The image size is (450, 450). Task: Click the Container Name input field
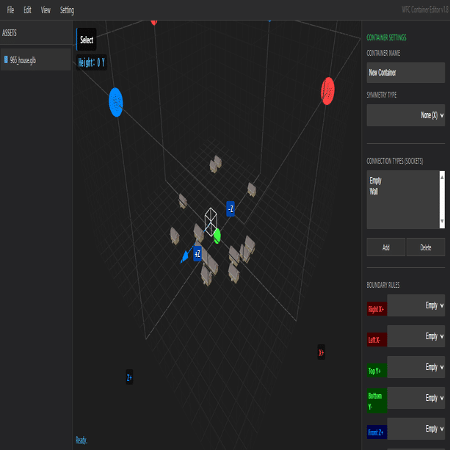[405, 73]
